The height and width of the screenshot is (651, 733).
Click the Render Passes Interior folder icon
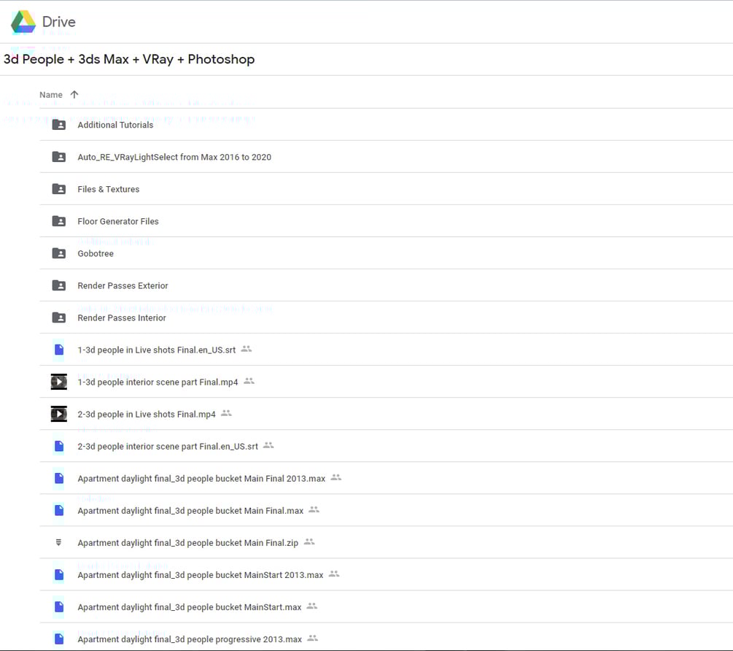(59, 317)
